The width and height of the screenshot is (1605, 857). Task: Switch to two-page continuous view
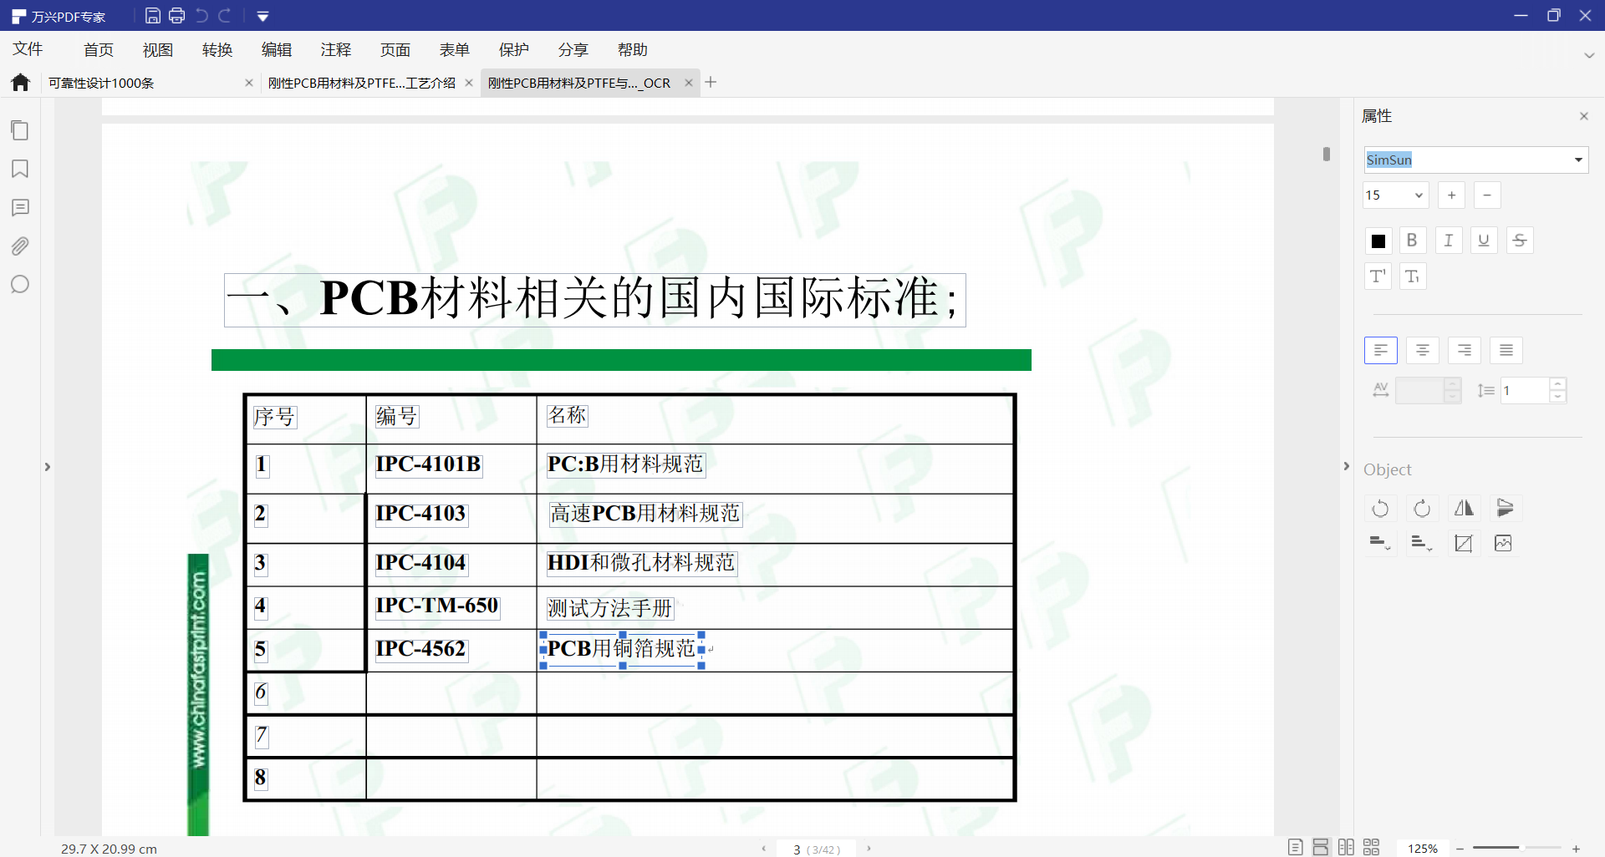pyautogui.click(x=1372, y=847)
